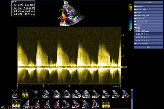Open thumbnail 46 spectral Doppler image

pos(106,104)
